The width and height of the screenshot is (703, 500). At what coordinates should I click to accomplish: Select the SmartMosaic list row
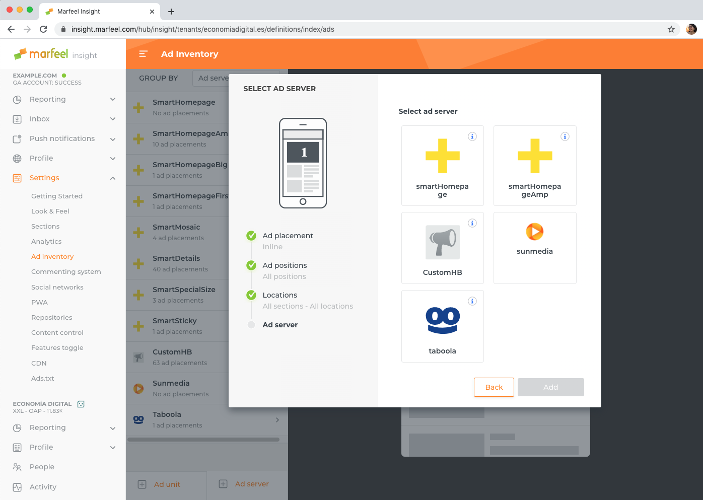[x=207, y=233]
